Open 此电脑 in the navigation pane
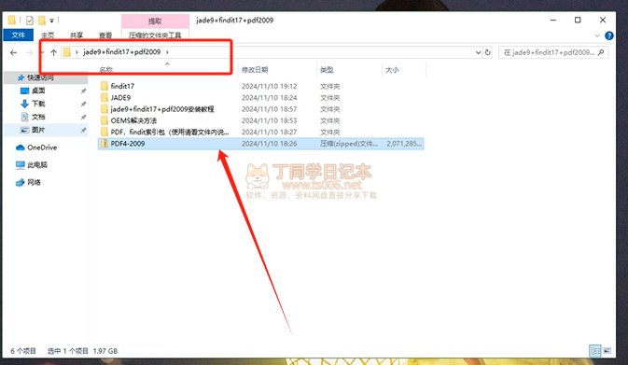628x365 pixels. [37, 164]
